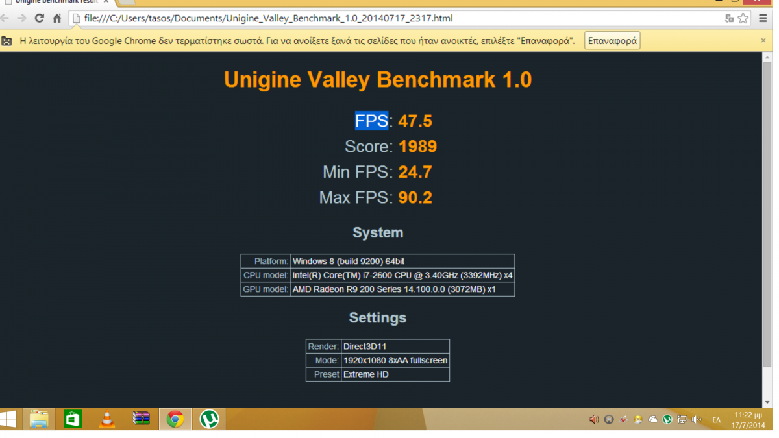Click the red molecule tray icon

coord(624,420)
